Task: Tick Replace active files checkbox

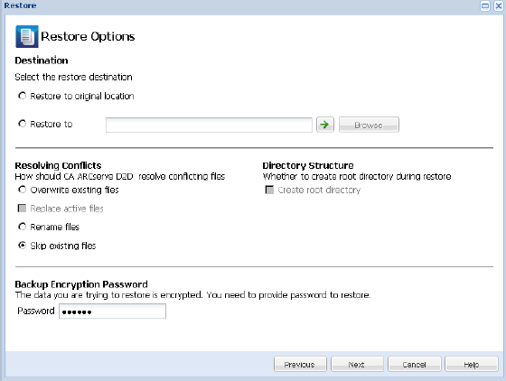Action: [22, 209]
